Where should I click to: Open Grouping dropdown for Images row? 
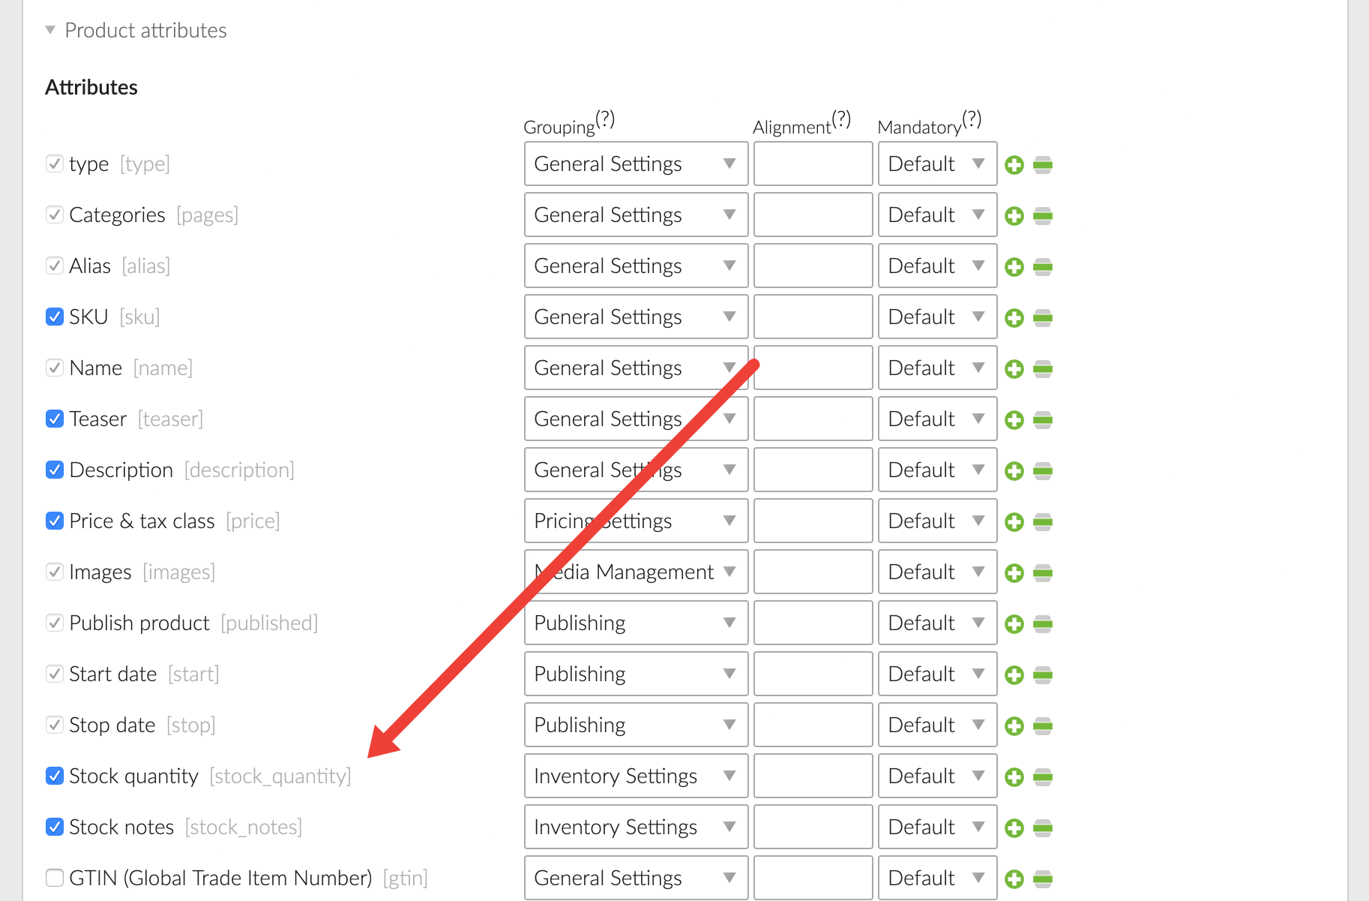(636, 572)
